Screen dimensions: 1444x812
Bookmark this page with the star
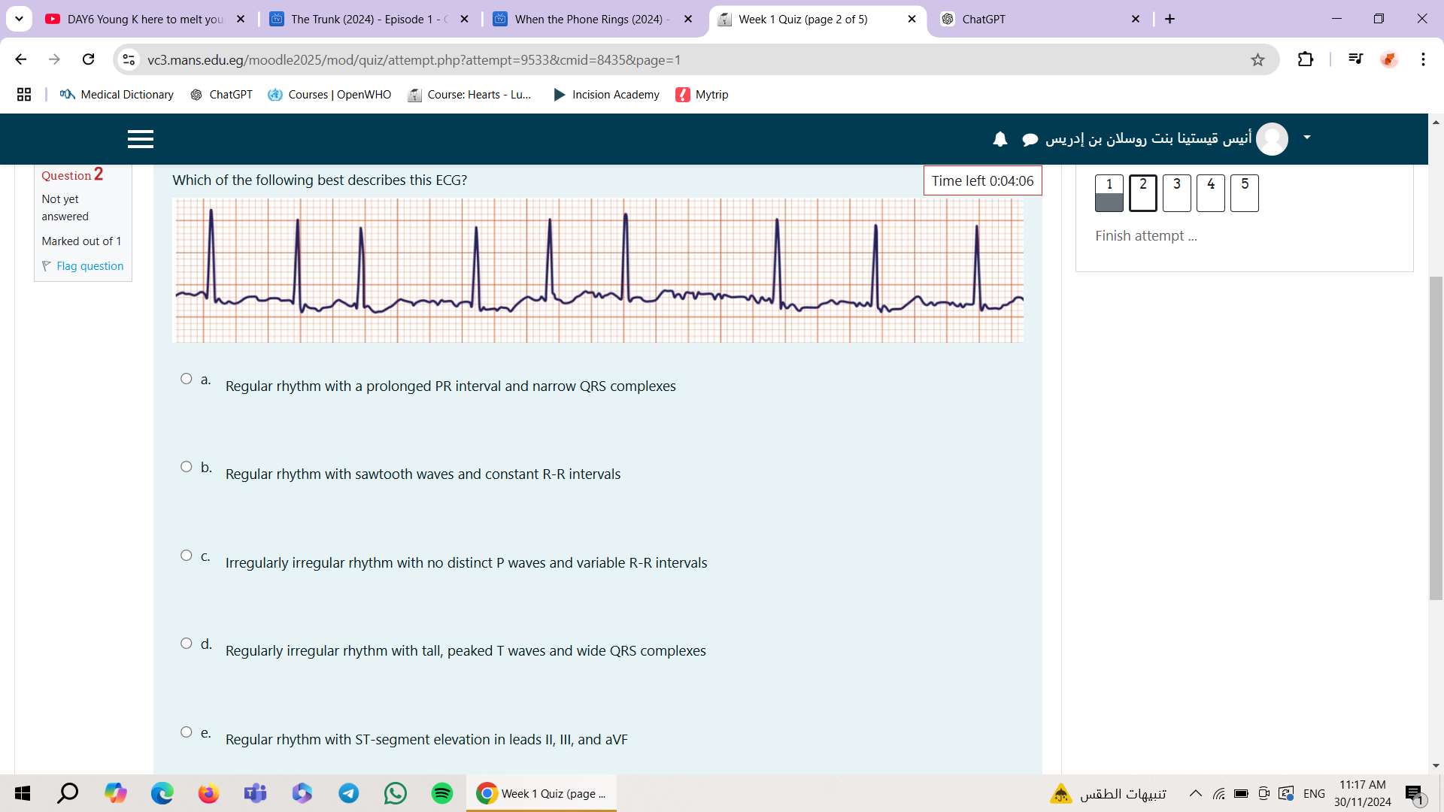[1257, 60]
